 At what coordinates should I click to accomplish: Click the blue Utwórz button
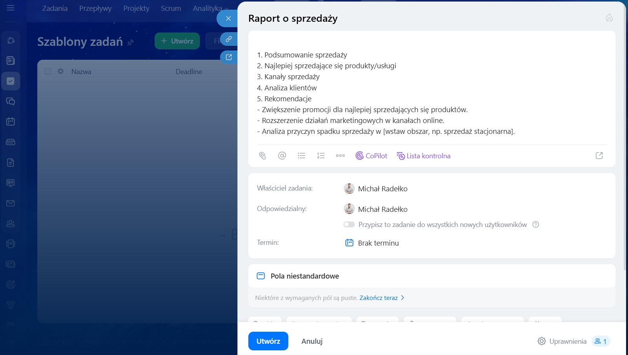[x=268, y=341]
